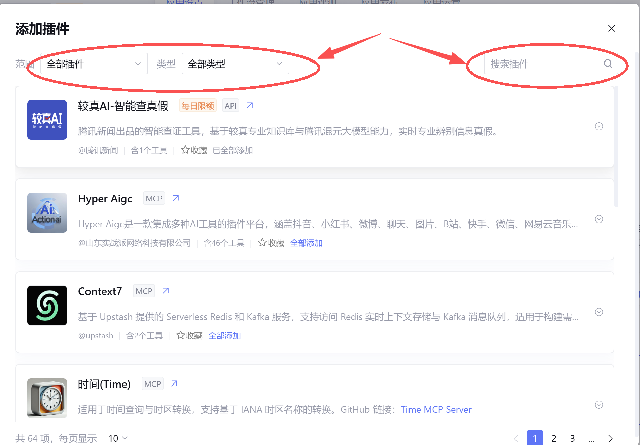Select the Hyper Aigc plugin title
Viewport: 640px width, 445px height.
click(x=105, y=199)
